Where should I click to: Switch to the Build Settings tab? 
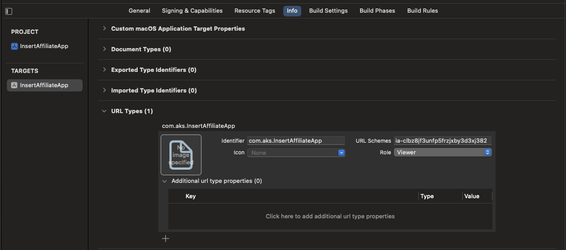click(328, 11)
